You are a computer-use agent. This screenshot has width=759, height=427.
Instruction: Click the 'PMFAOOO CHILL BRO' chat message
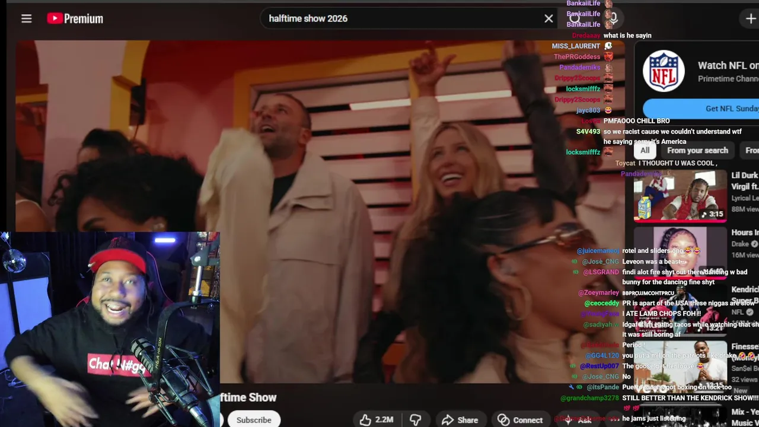(636, 121)
